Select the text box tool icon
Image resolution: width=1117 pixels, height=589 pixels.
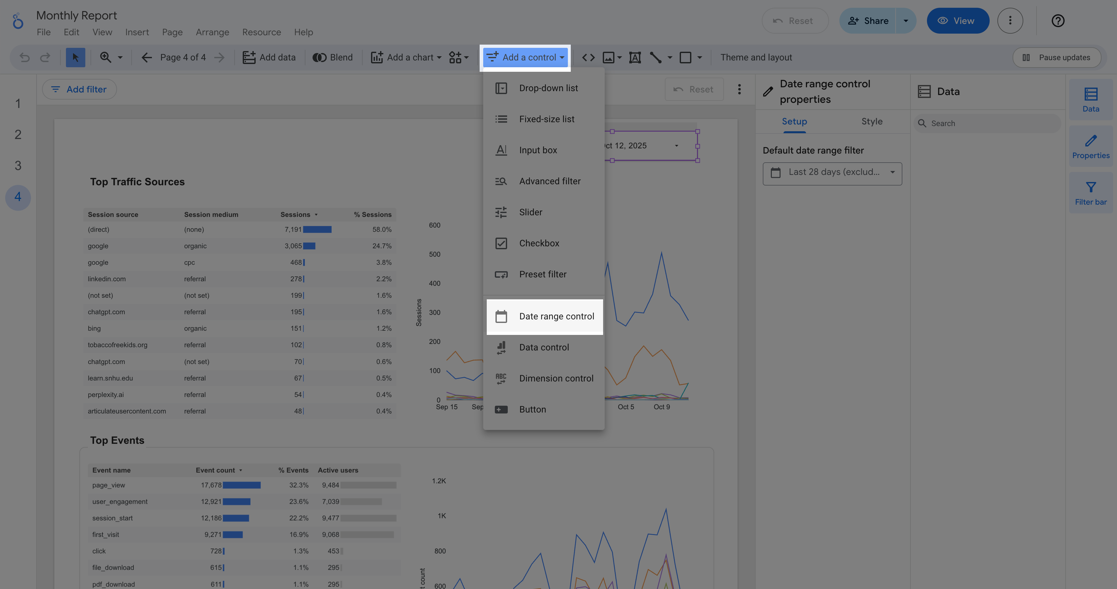[x=635, y=57]
